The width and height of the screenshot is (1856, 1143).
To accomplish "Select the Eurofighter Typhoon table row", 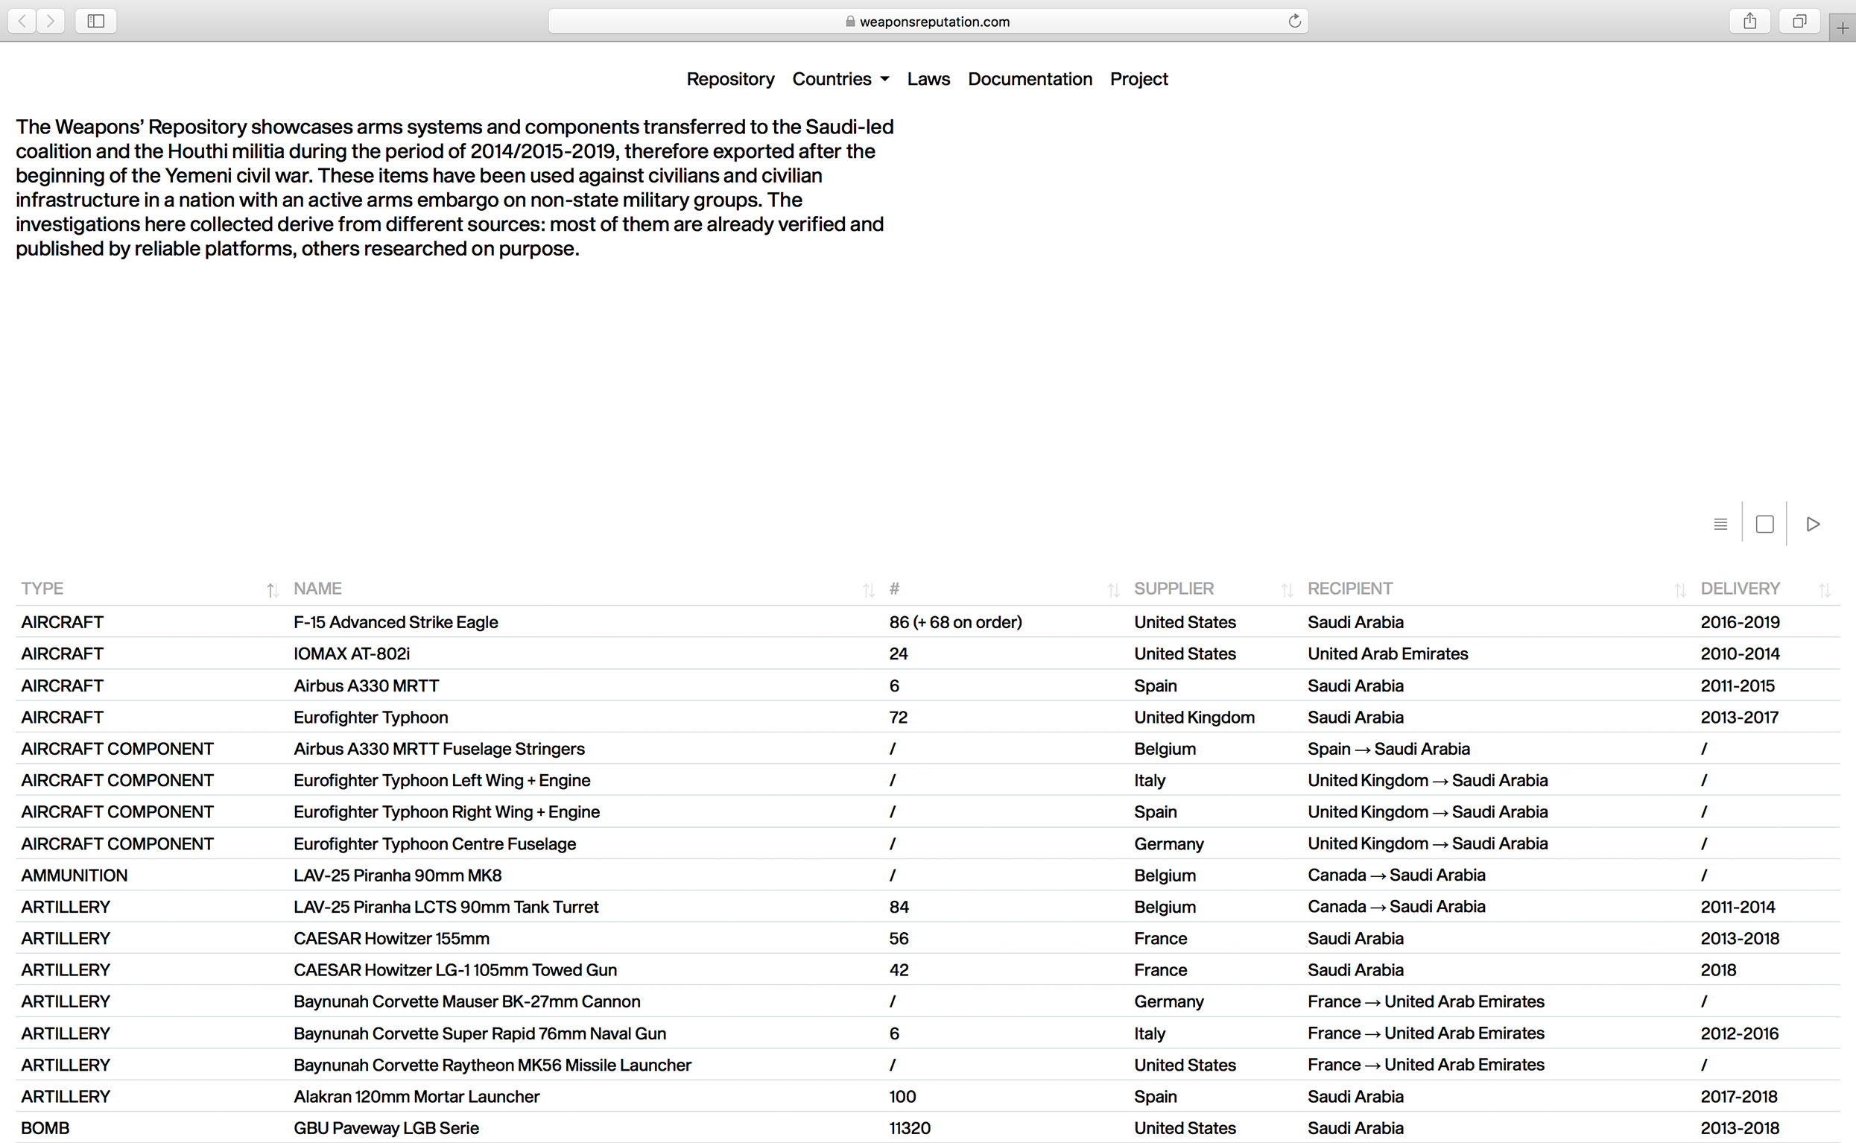I will pyautogui.click(x=370, y=717).
